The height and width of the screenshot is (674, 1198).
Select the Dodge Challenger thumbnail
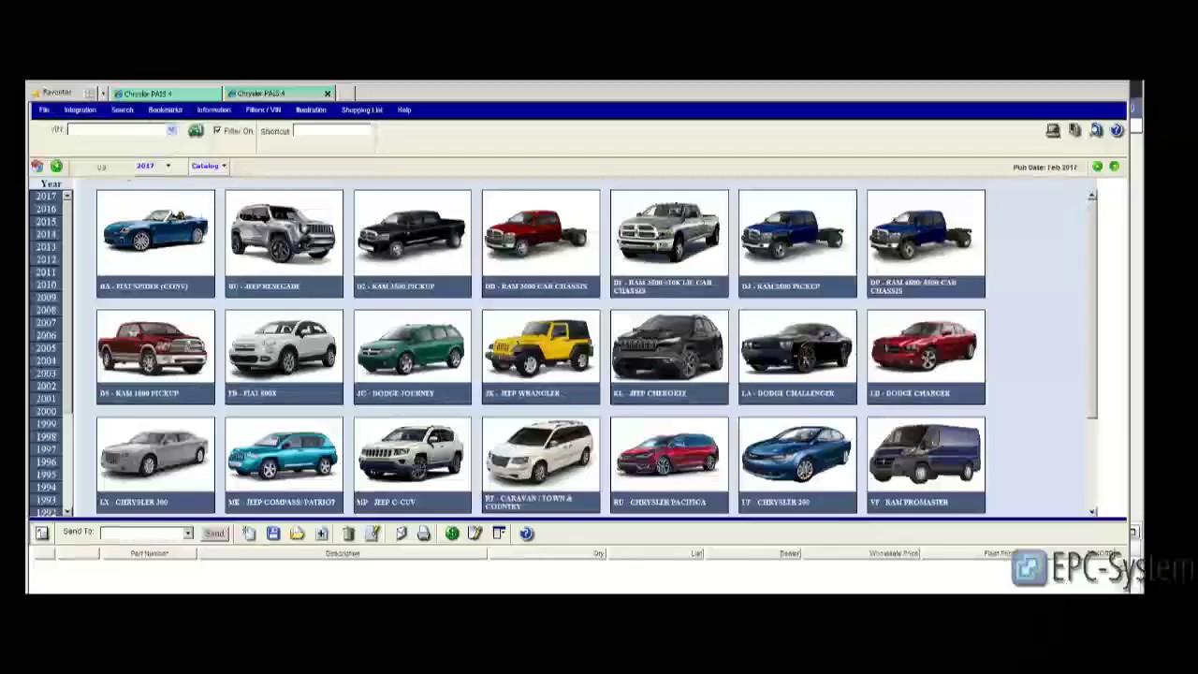(x=797, y=357)
